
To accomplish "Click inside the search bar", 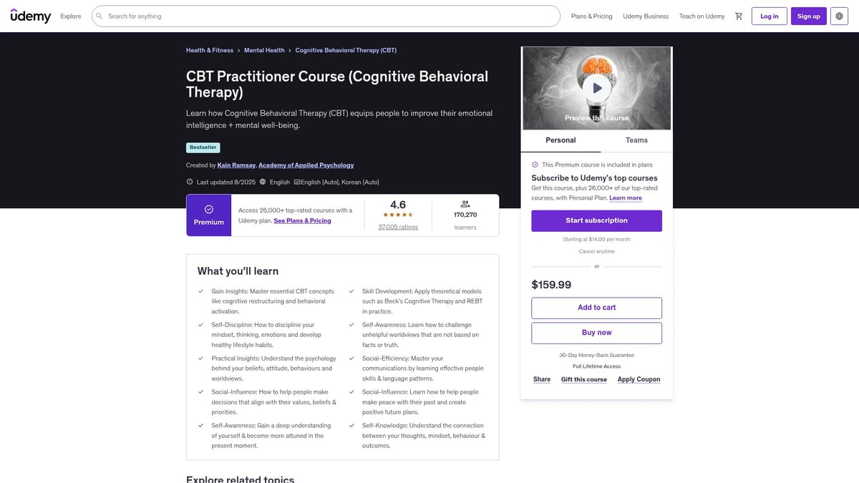I will tap(286, 15).
